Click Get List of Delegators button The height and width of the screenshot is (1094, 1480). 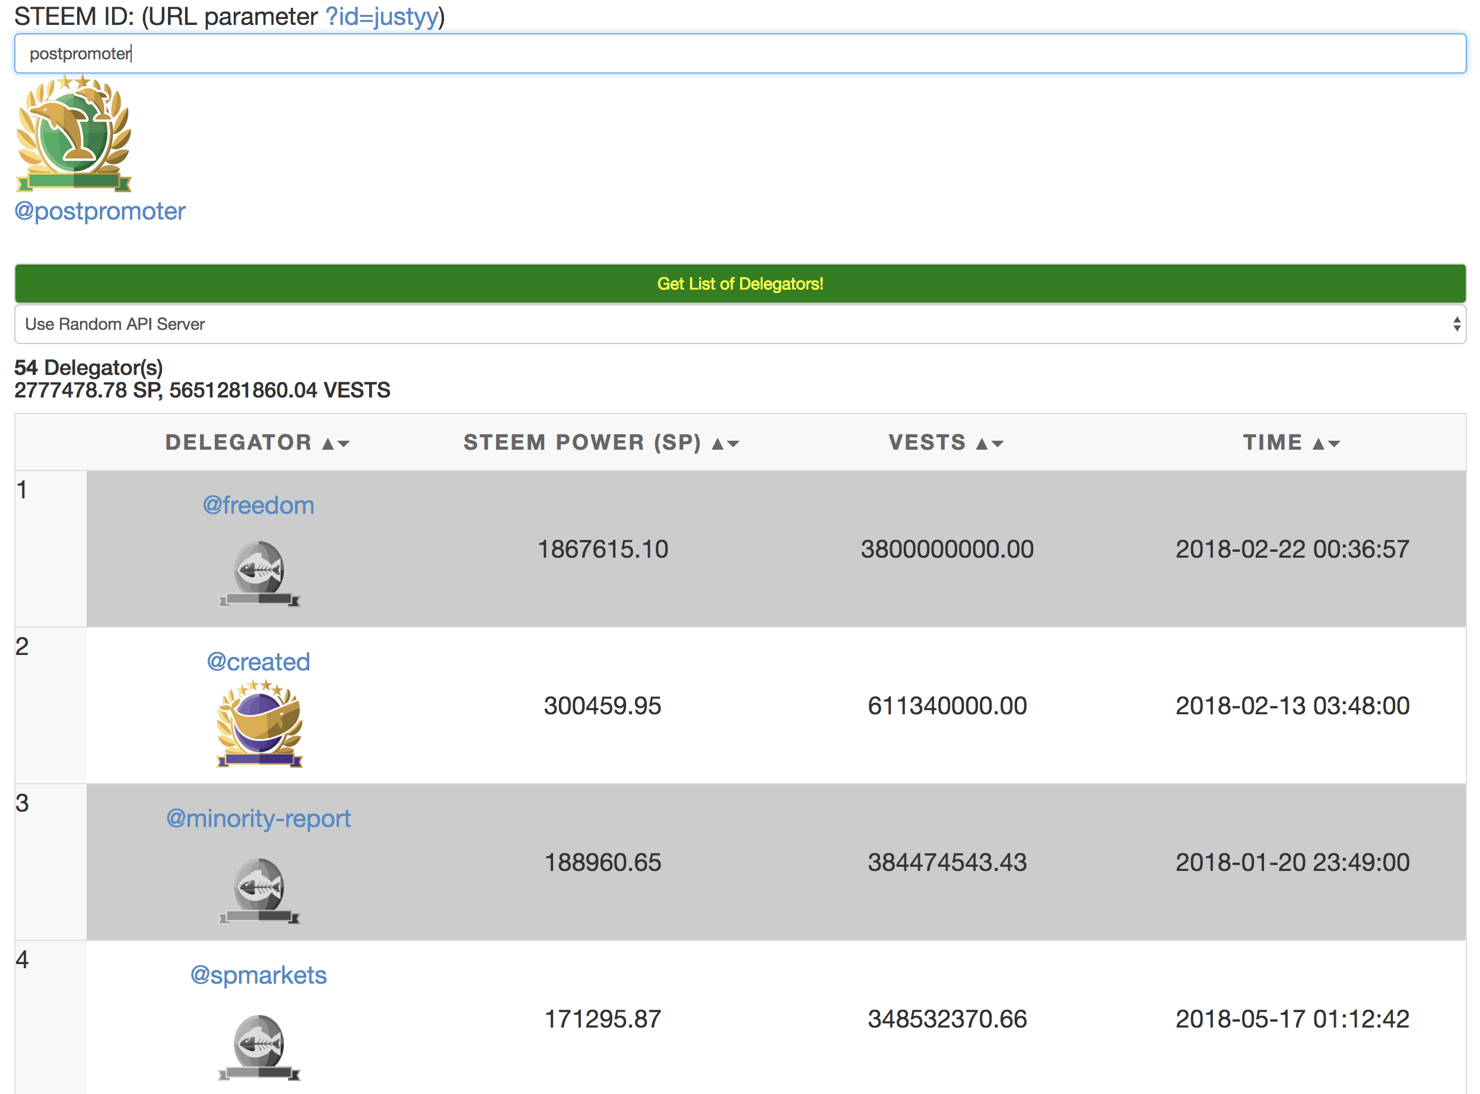pyautogui.click(x=740, y=284)
